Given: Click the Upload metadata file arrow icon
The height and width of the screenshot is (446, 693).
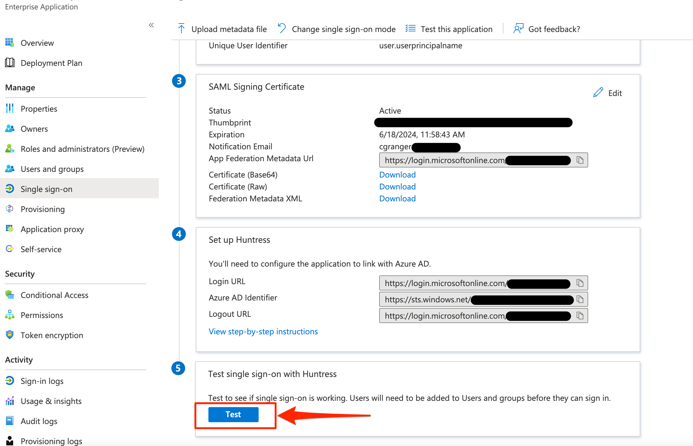Looking at the screenshot, I should tap(181, 28).
